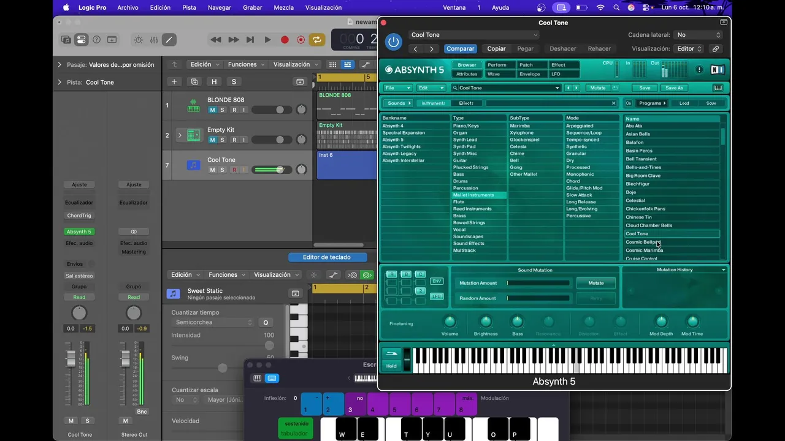785x441 pixels.
Task: Click the BLONDE 808 track volume slider
Action: [x=271, y=110]
